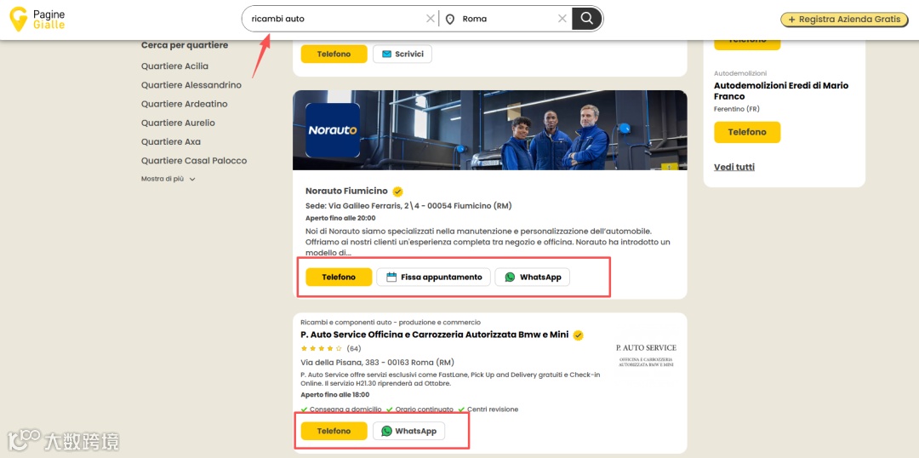Click Norauto Fiumicino verified badge
The height and width of the screenshot is (458, 919).
398,192
